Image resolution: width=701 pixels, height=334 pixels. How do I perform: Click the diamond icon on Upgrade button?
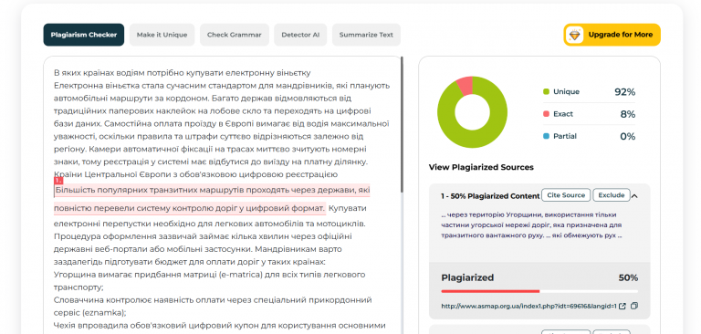click(x=575, y=35)
